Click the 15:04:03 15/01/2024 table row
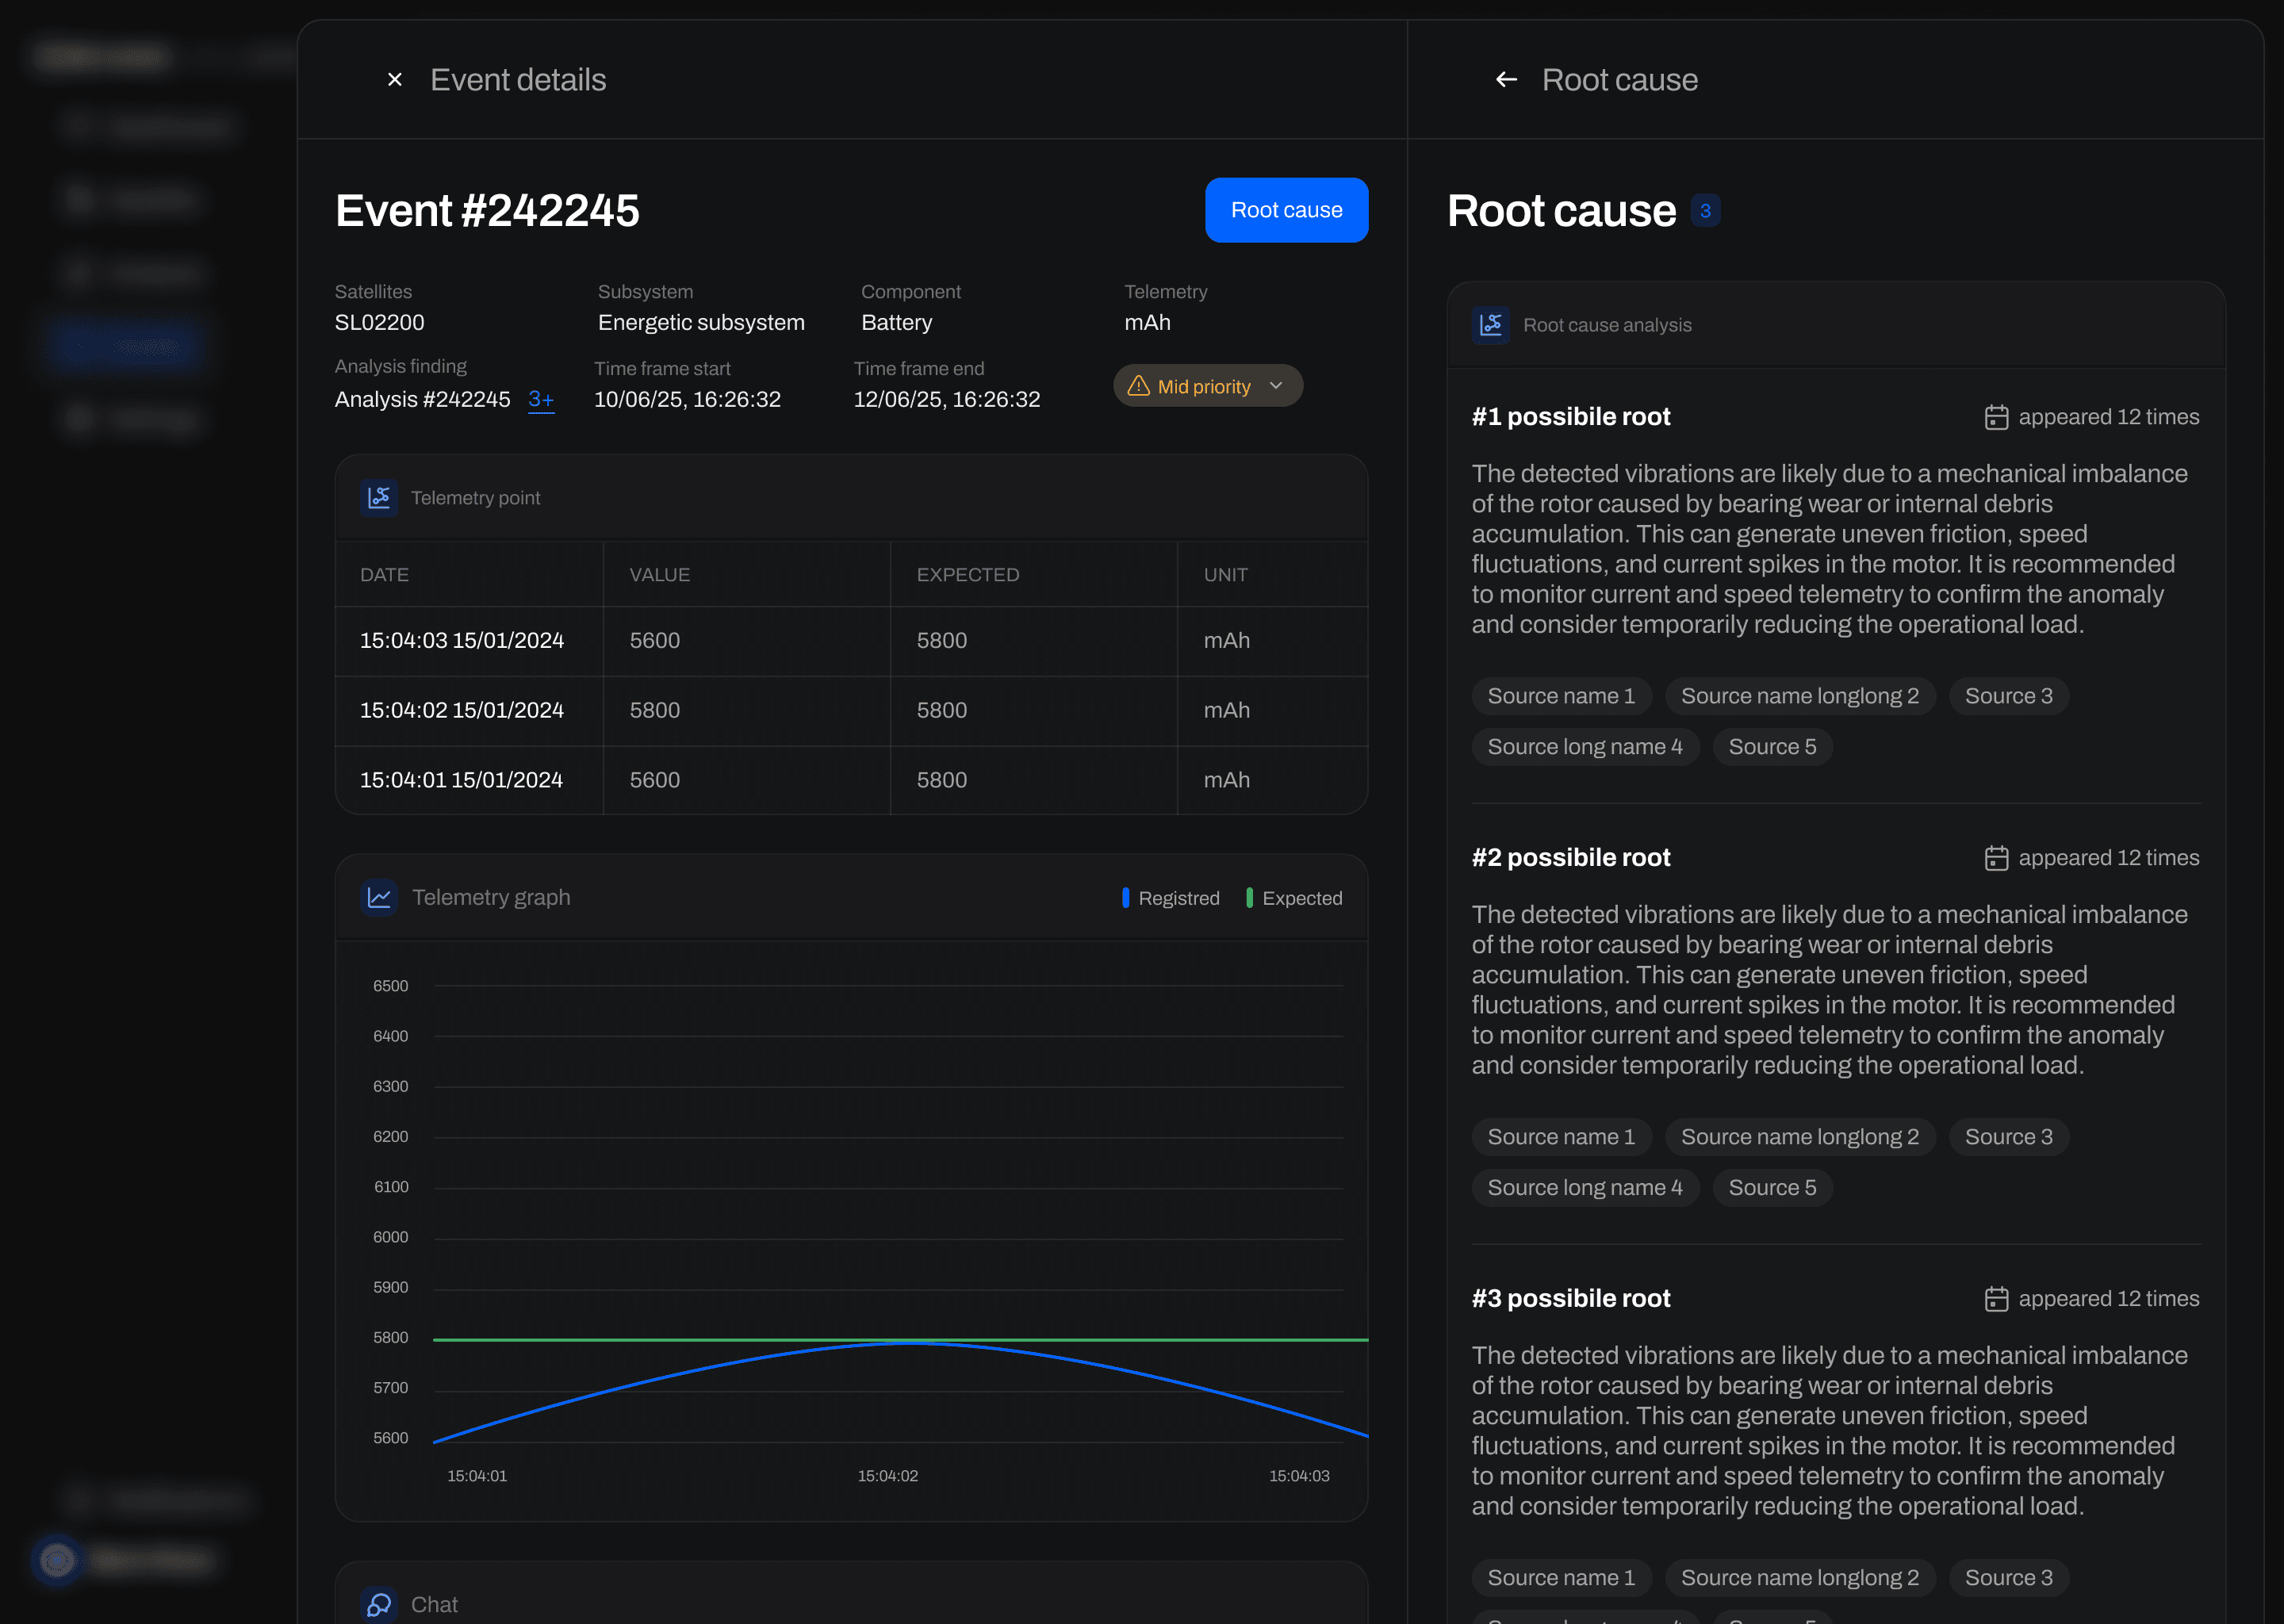 (461, 641)
